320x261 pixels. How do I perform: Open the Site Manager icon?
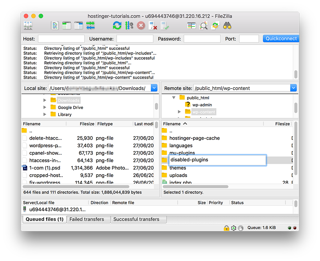point(28,25)
